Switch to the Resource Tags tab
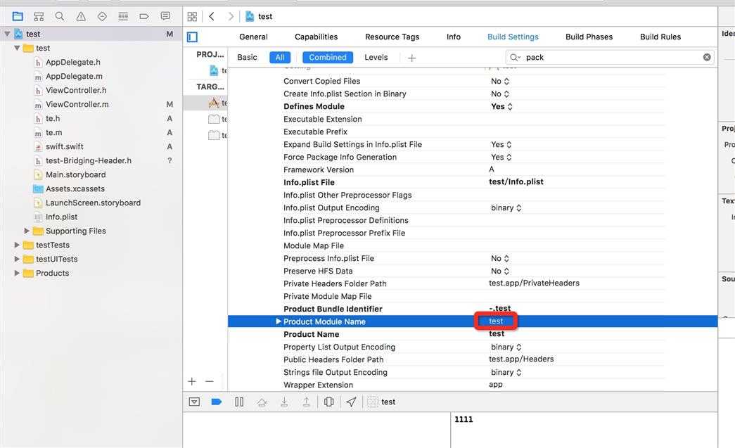Viewport: 735px width, 448px height. pos(392,37)
